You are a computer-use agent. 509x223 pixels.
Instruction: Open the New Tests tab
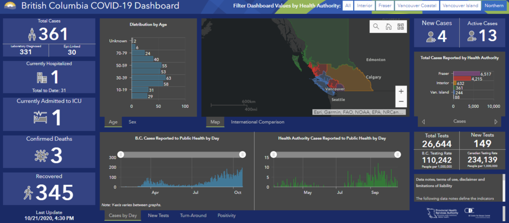coord(159,215)
